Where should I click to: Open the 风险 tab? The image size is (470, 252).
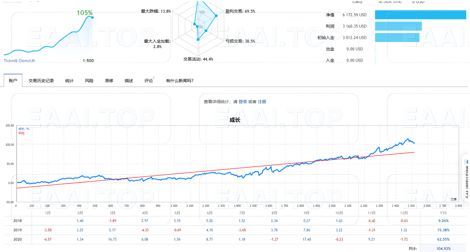[x=89, y=80]
